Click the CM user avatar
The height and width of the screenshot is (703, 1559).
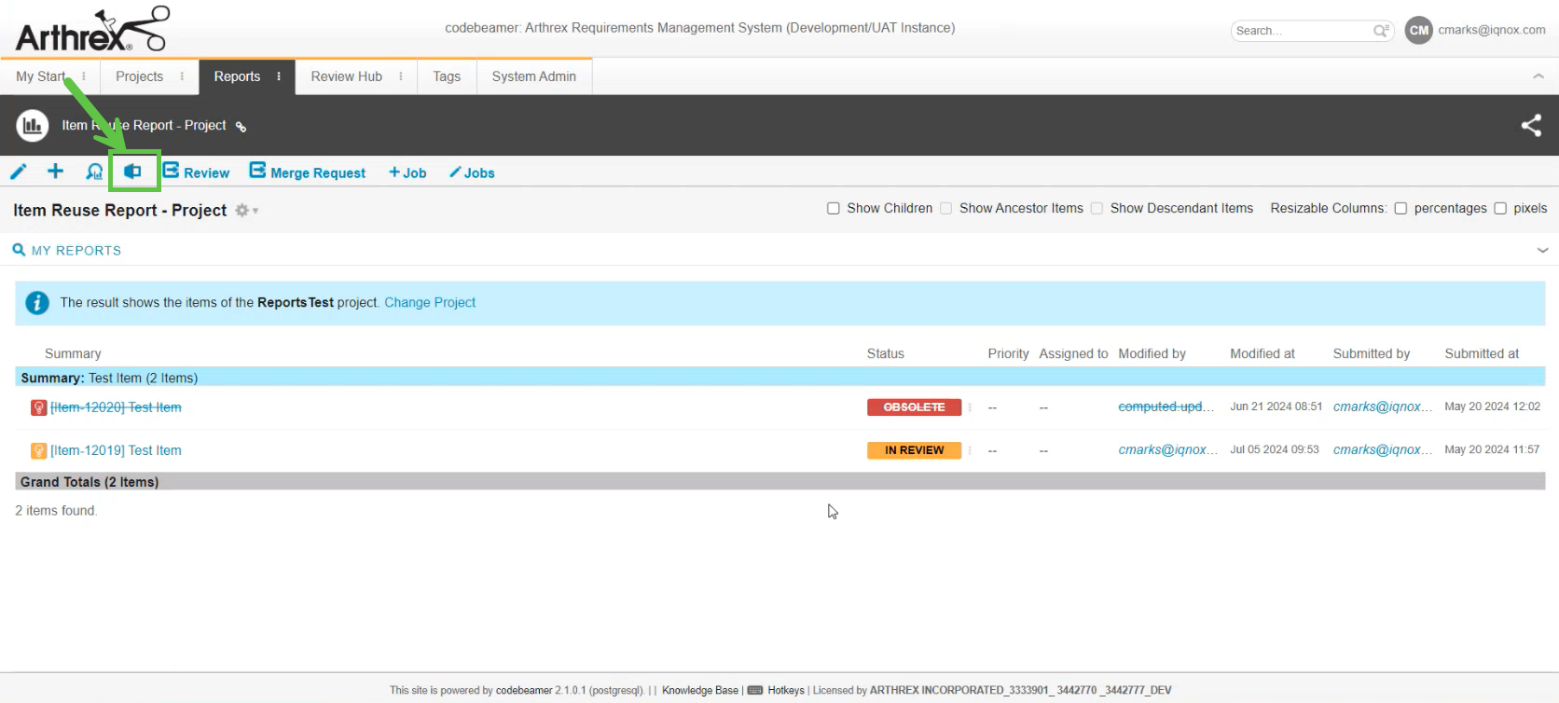pos(1418,30)
